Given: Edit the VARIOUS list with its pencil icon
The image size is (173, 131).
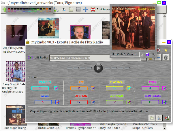Looking at the screenshot, I should point(56,88).
